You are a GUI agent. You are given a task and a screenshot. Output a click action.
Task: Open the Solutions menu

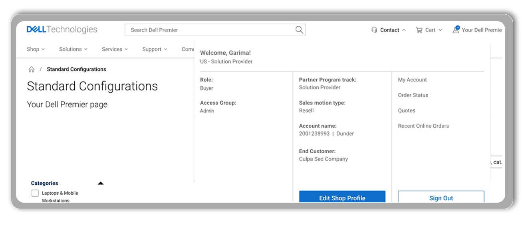point(73,49)
